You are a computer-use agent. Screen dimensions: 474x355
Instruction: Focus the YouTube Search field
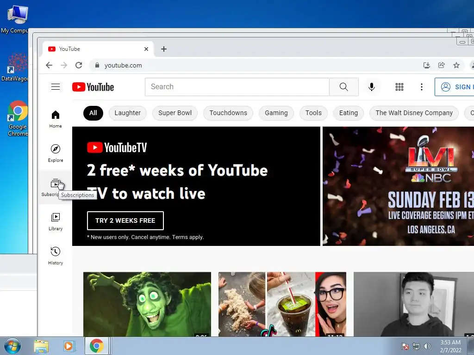coord(237,87)
